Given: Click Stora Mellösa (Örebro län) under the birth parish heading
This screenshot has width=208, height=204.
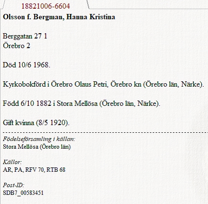Looking at the screenshot, I should (x=37, y=147).
